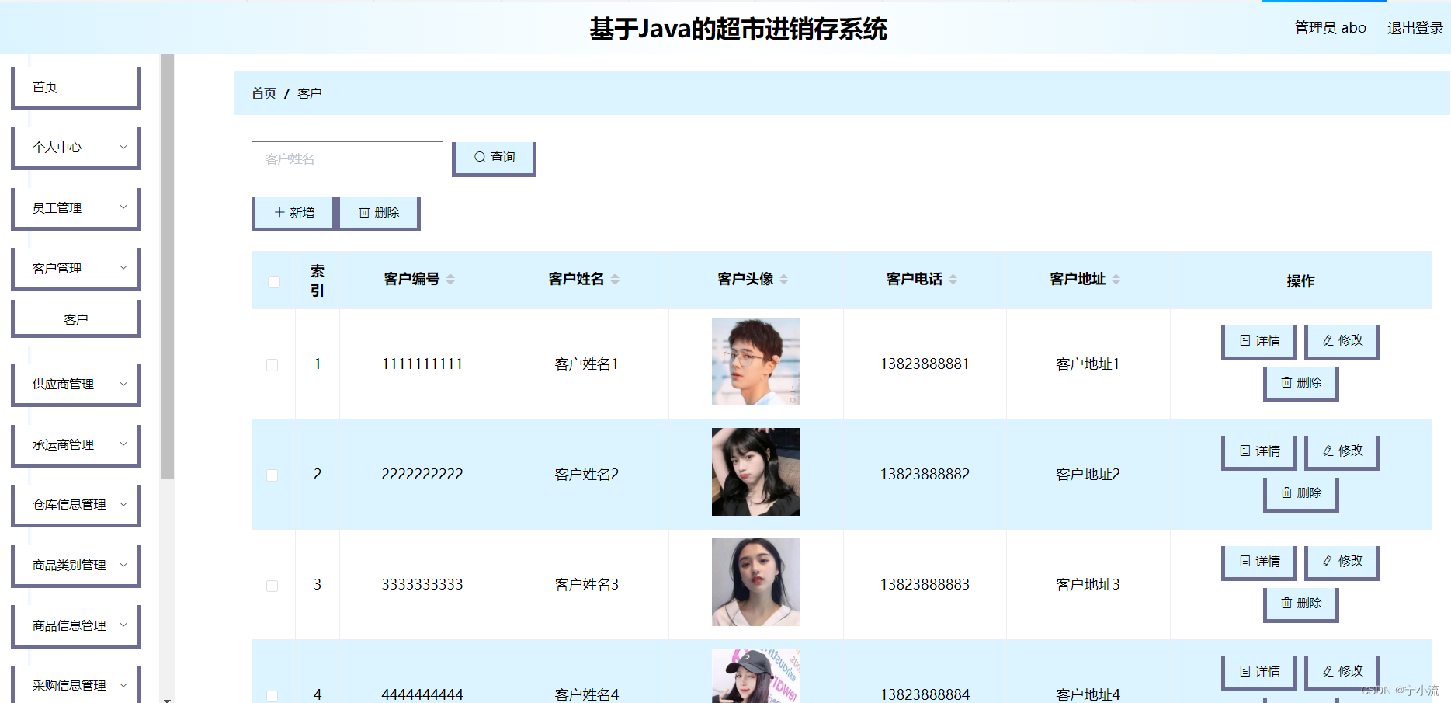The image size is (1451, 703).
Task: Click 删除 trash icon for 客户姓名3
Action: point(1286,603)
